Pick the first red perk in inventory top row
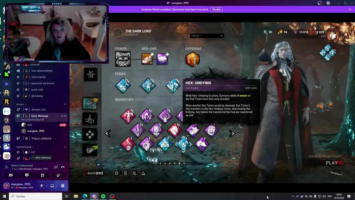 128,116
